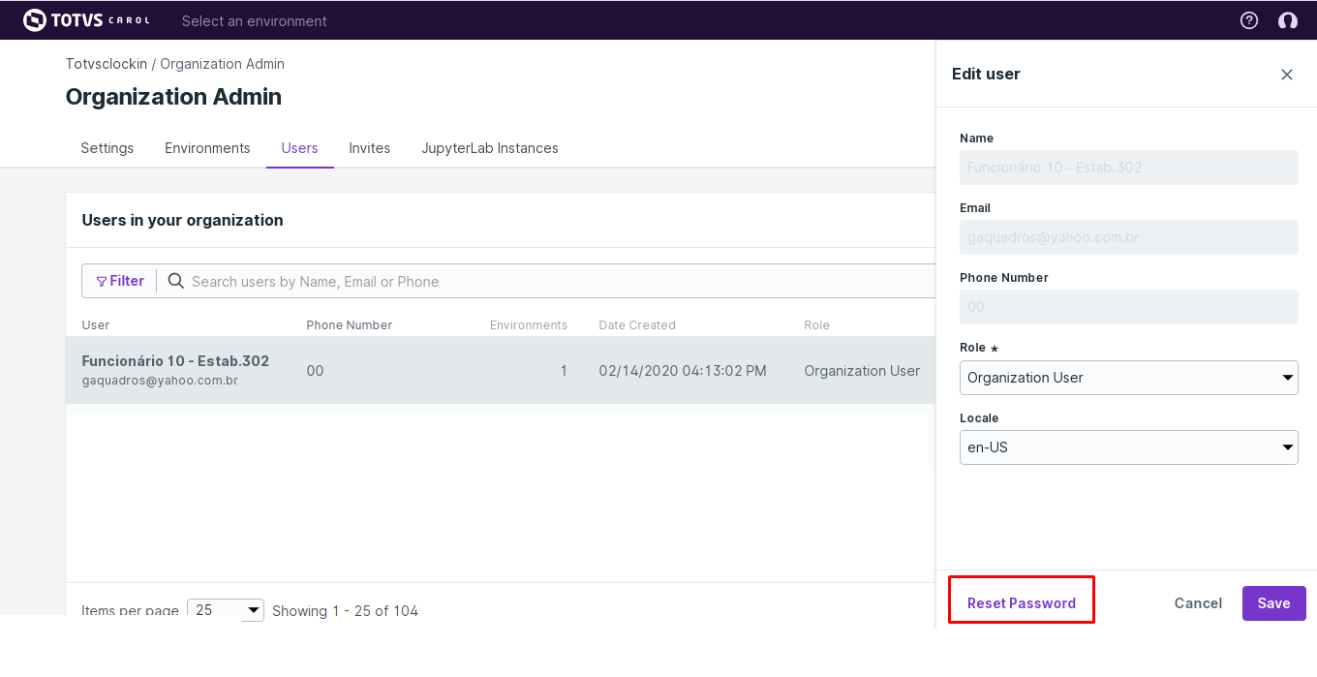The height and width of the screenshot is (677, 1317).
Task: Close the Edit user panel
Action: pos(1287,75)
